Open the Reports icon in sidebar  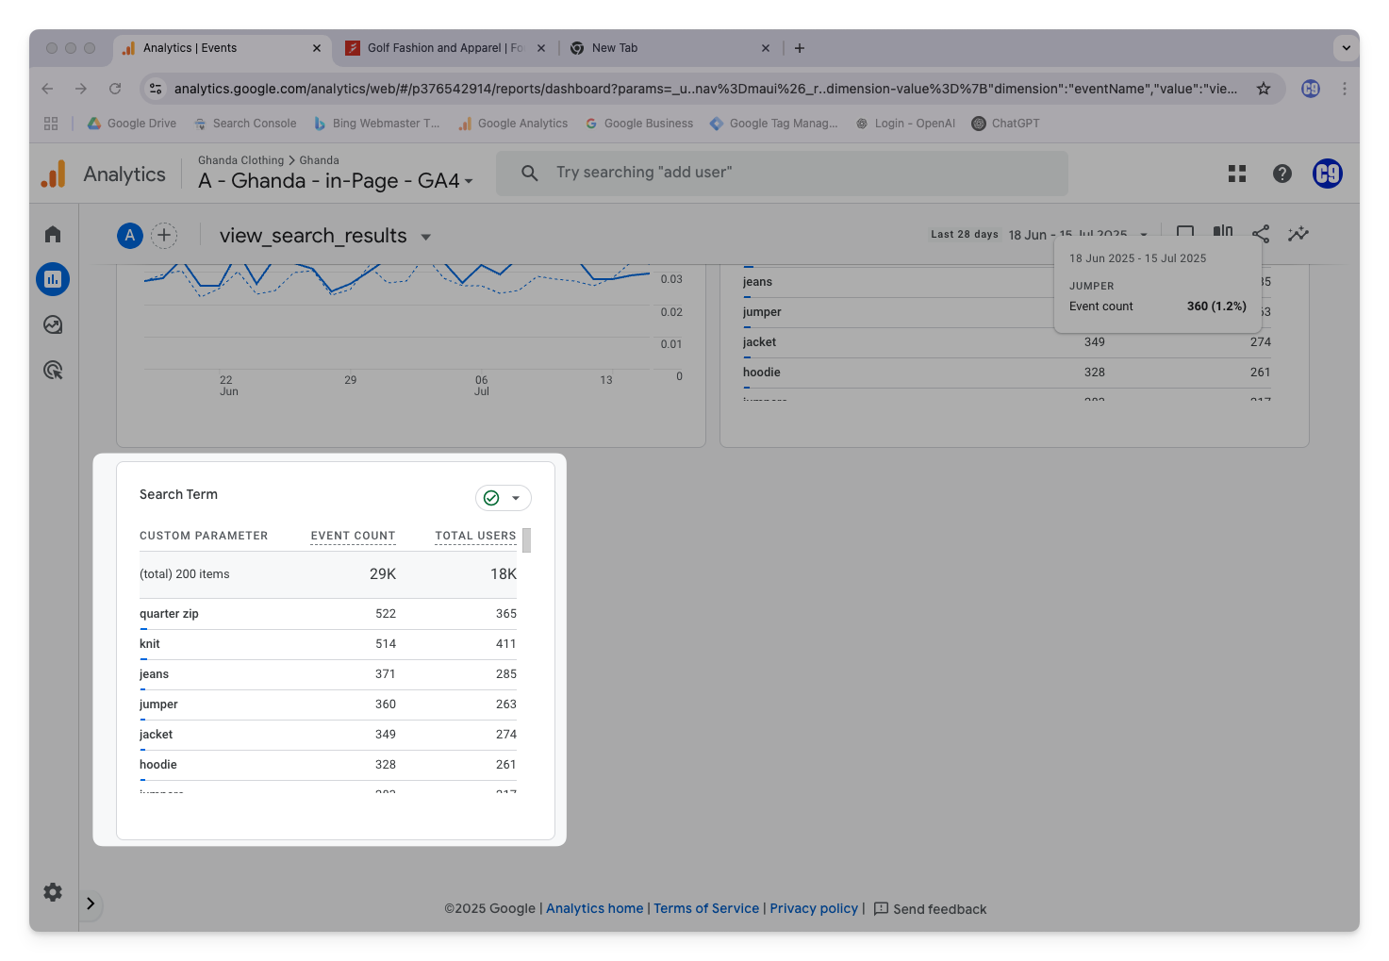pos(53,279)
